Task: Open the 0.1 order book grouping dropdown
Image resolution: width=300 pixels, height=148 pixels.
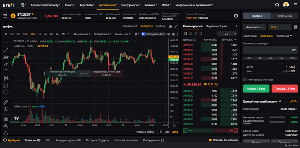Action: pyautogui.click(x=227, y=34)
